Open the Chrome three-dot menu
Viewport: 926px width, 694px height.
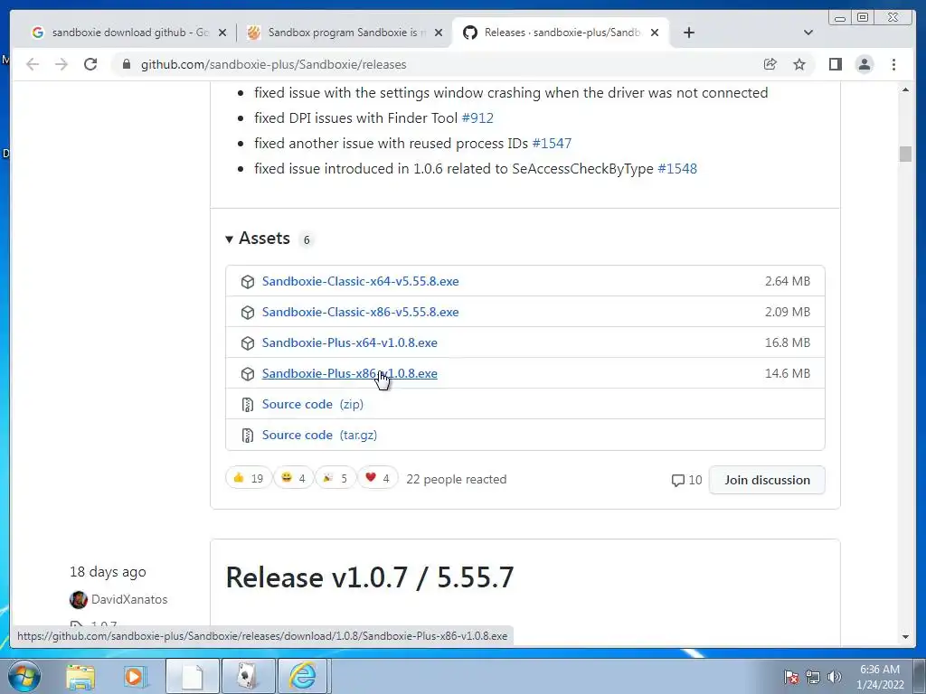tap(893, 64)
